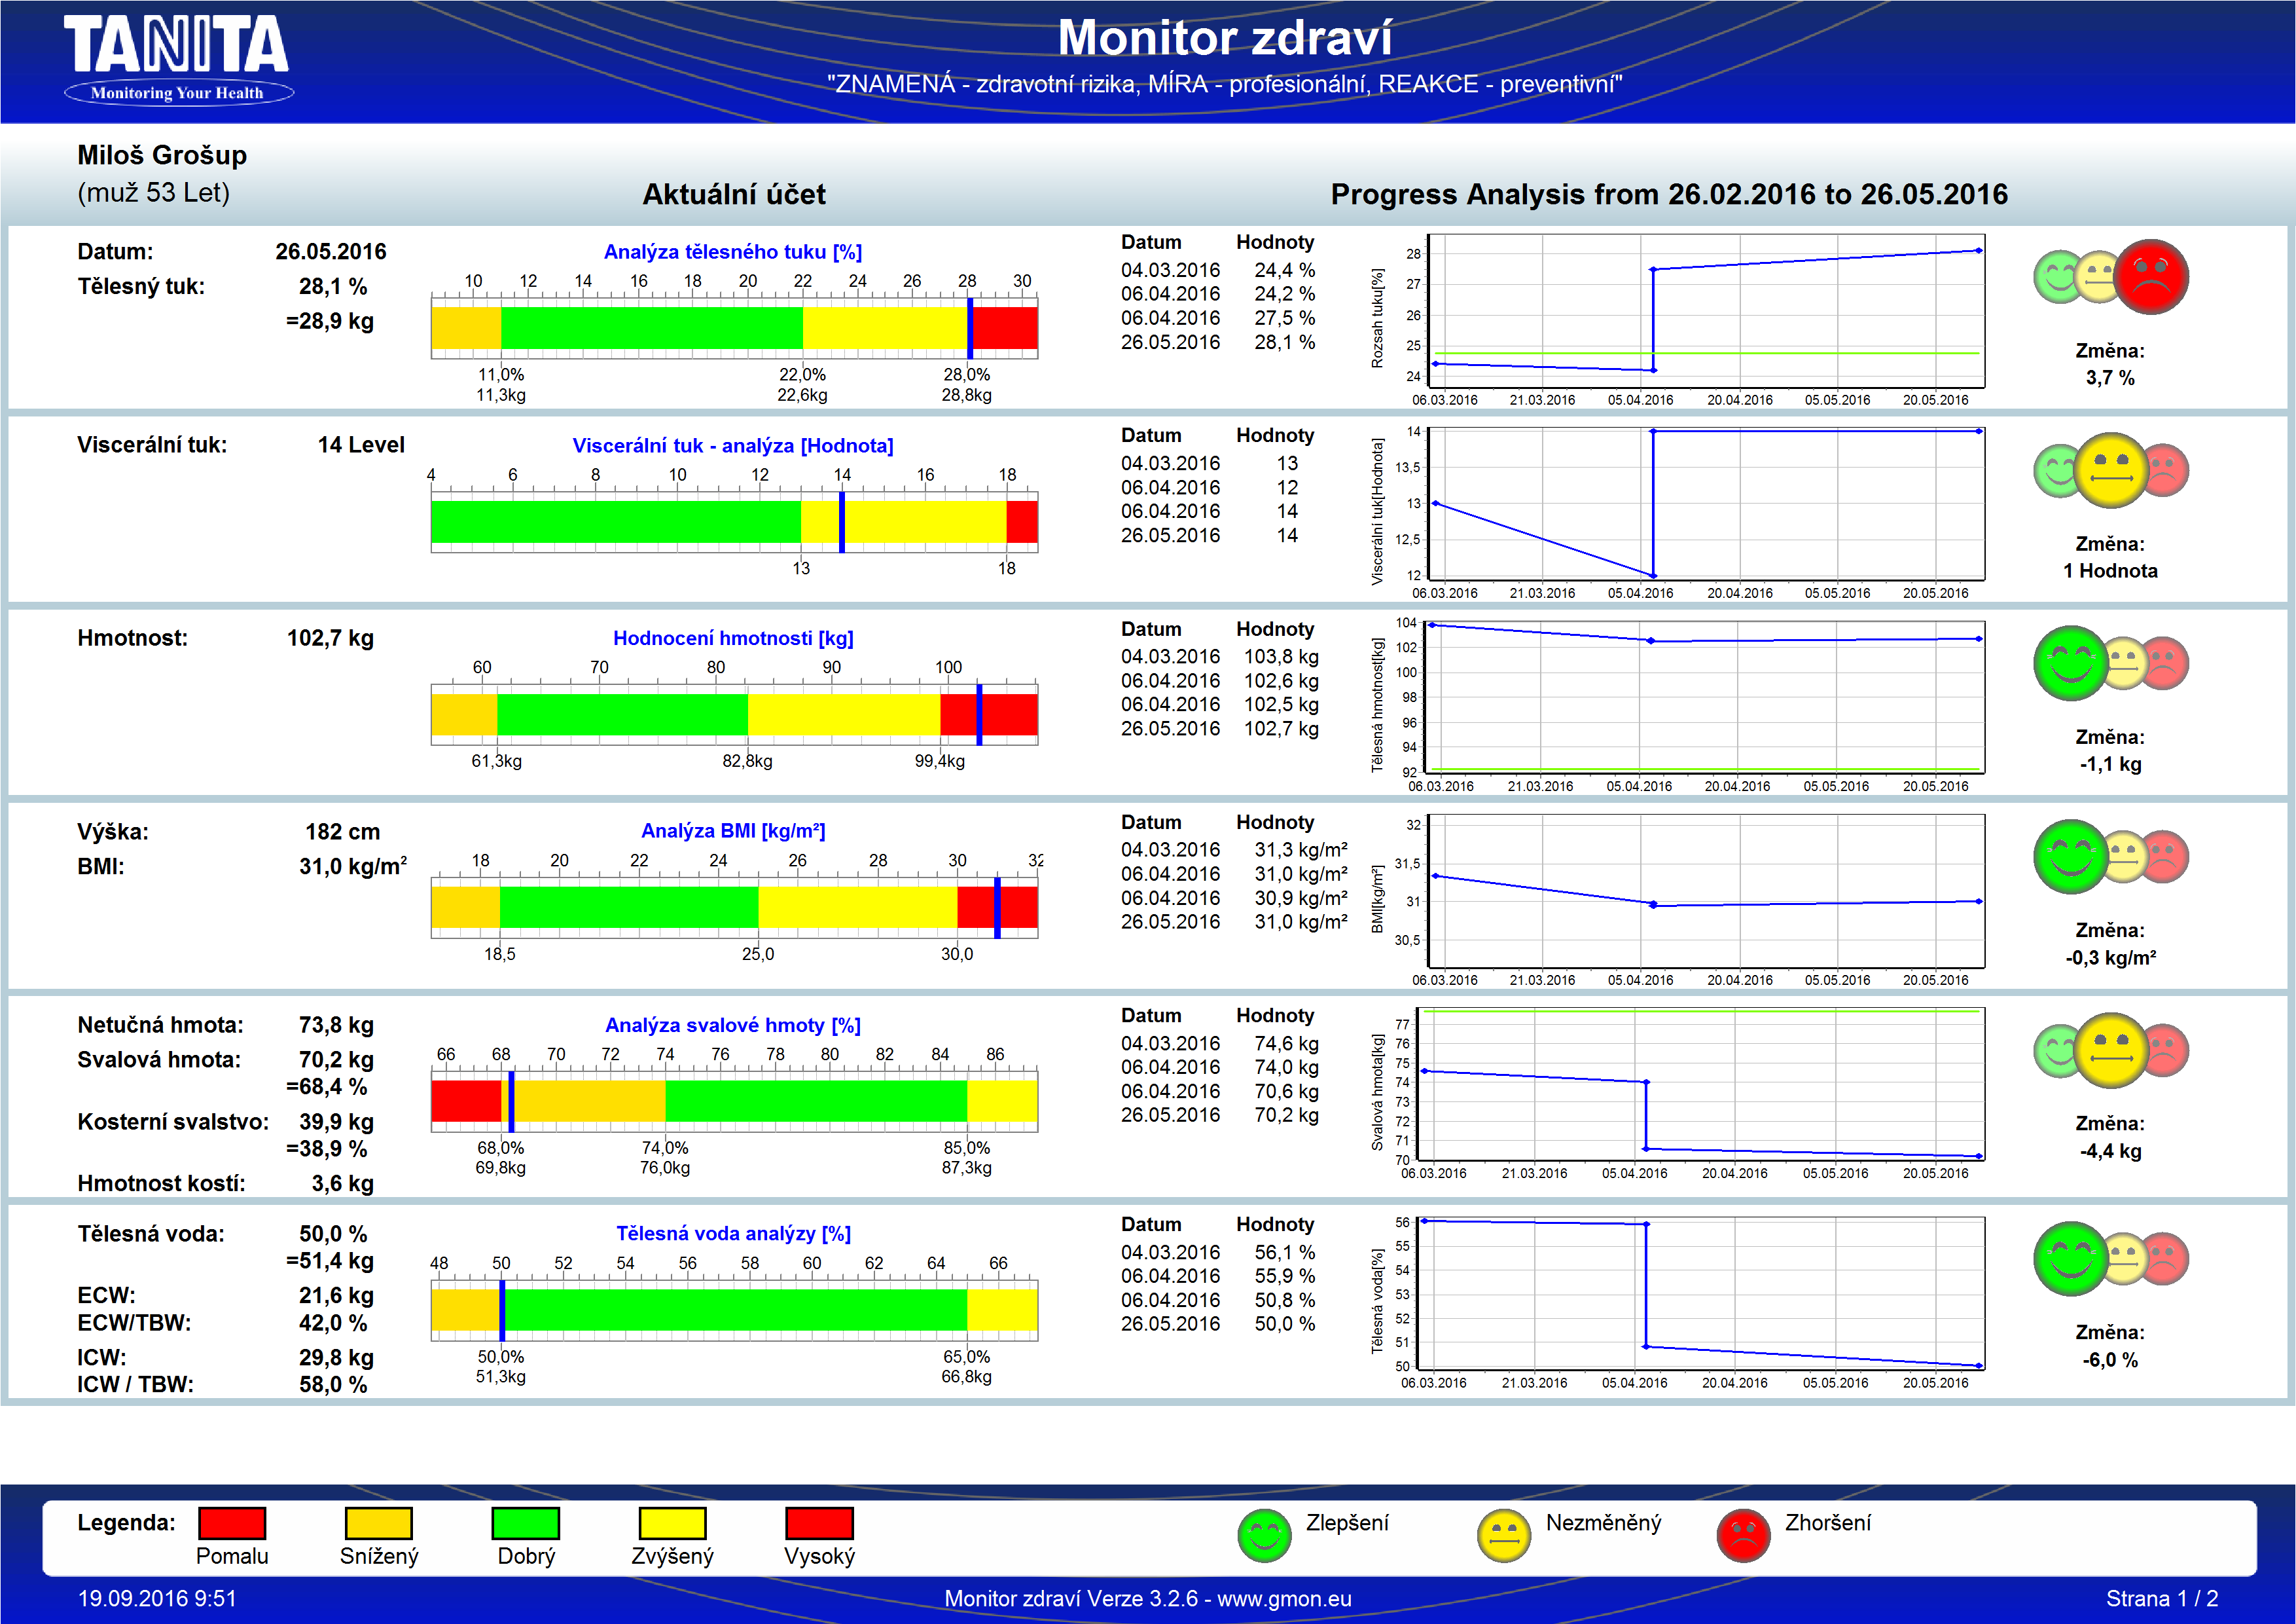The image size is (2296, 1624).
Task: Click the yellow neutral smiley in visceral fat row
Action: pos(2111,470)
